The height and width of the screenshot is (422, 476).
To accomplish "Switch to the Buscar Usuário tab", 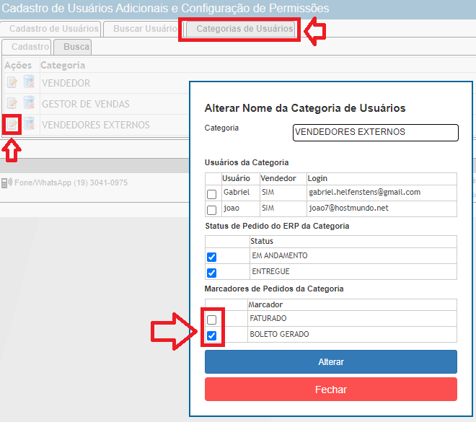I will coord(145,29).
